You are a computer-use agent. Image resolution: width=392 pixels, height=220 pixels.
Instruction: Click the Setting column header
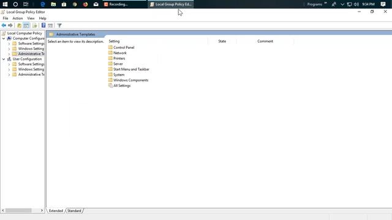[157, 41]
